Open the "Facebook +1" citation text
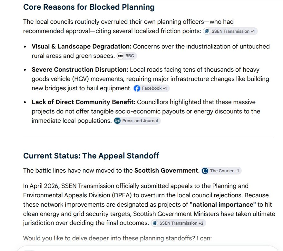 pos(154,88)
